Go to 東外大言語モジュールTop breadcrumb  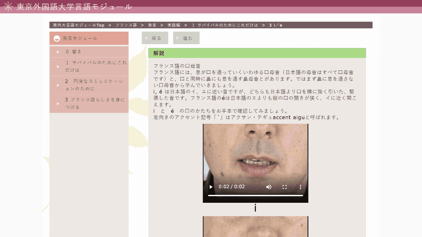[79, 25]
